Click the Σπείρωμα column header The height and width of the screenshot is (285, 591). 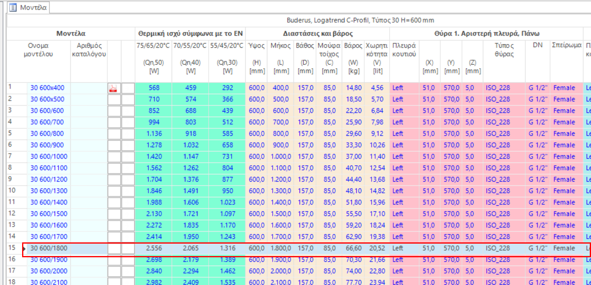[566, 60]
